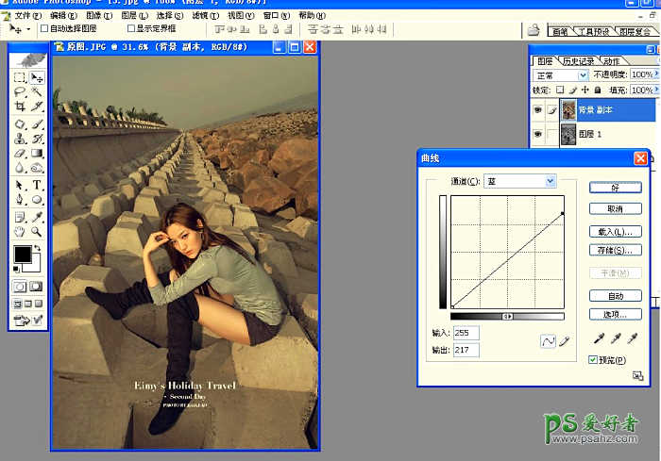Open the 滤镜 (Filter) menu
Image resolution: width=661 pixels, height=461 pixels.
point(199,16)
